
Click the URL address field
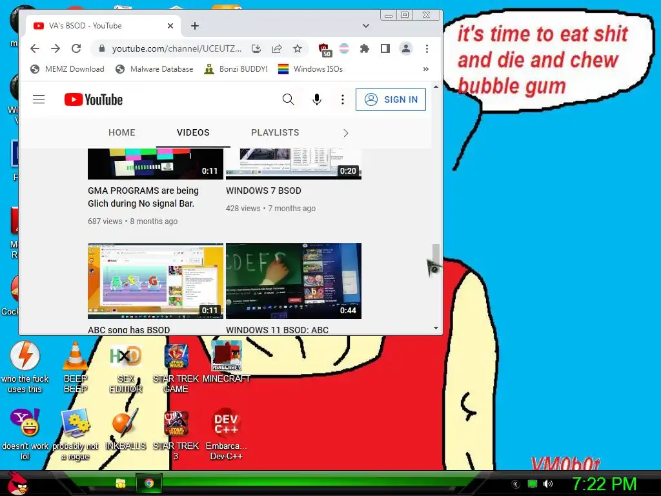coord(176,48)
